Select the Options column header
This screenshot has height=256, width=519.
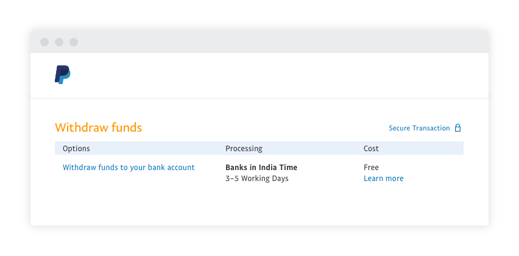76,149
